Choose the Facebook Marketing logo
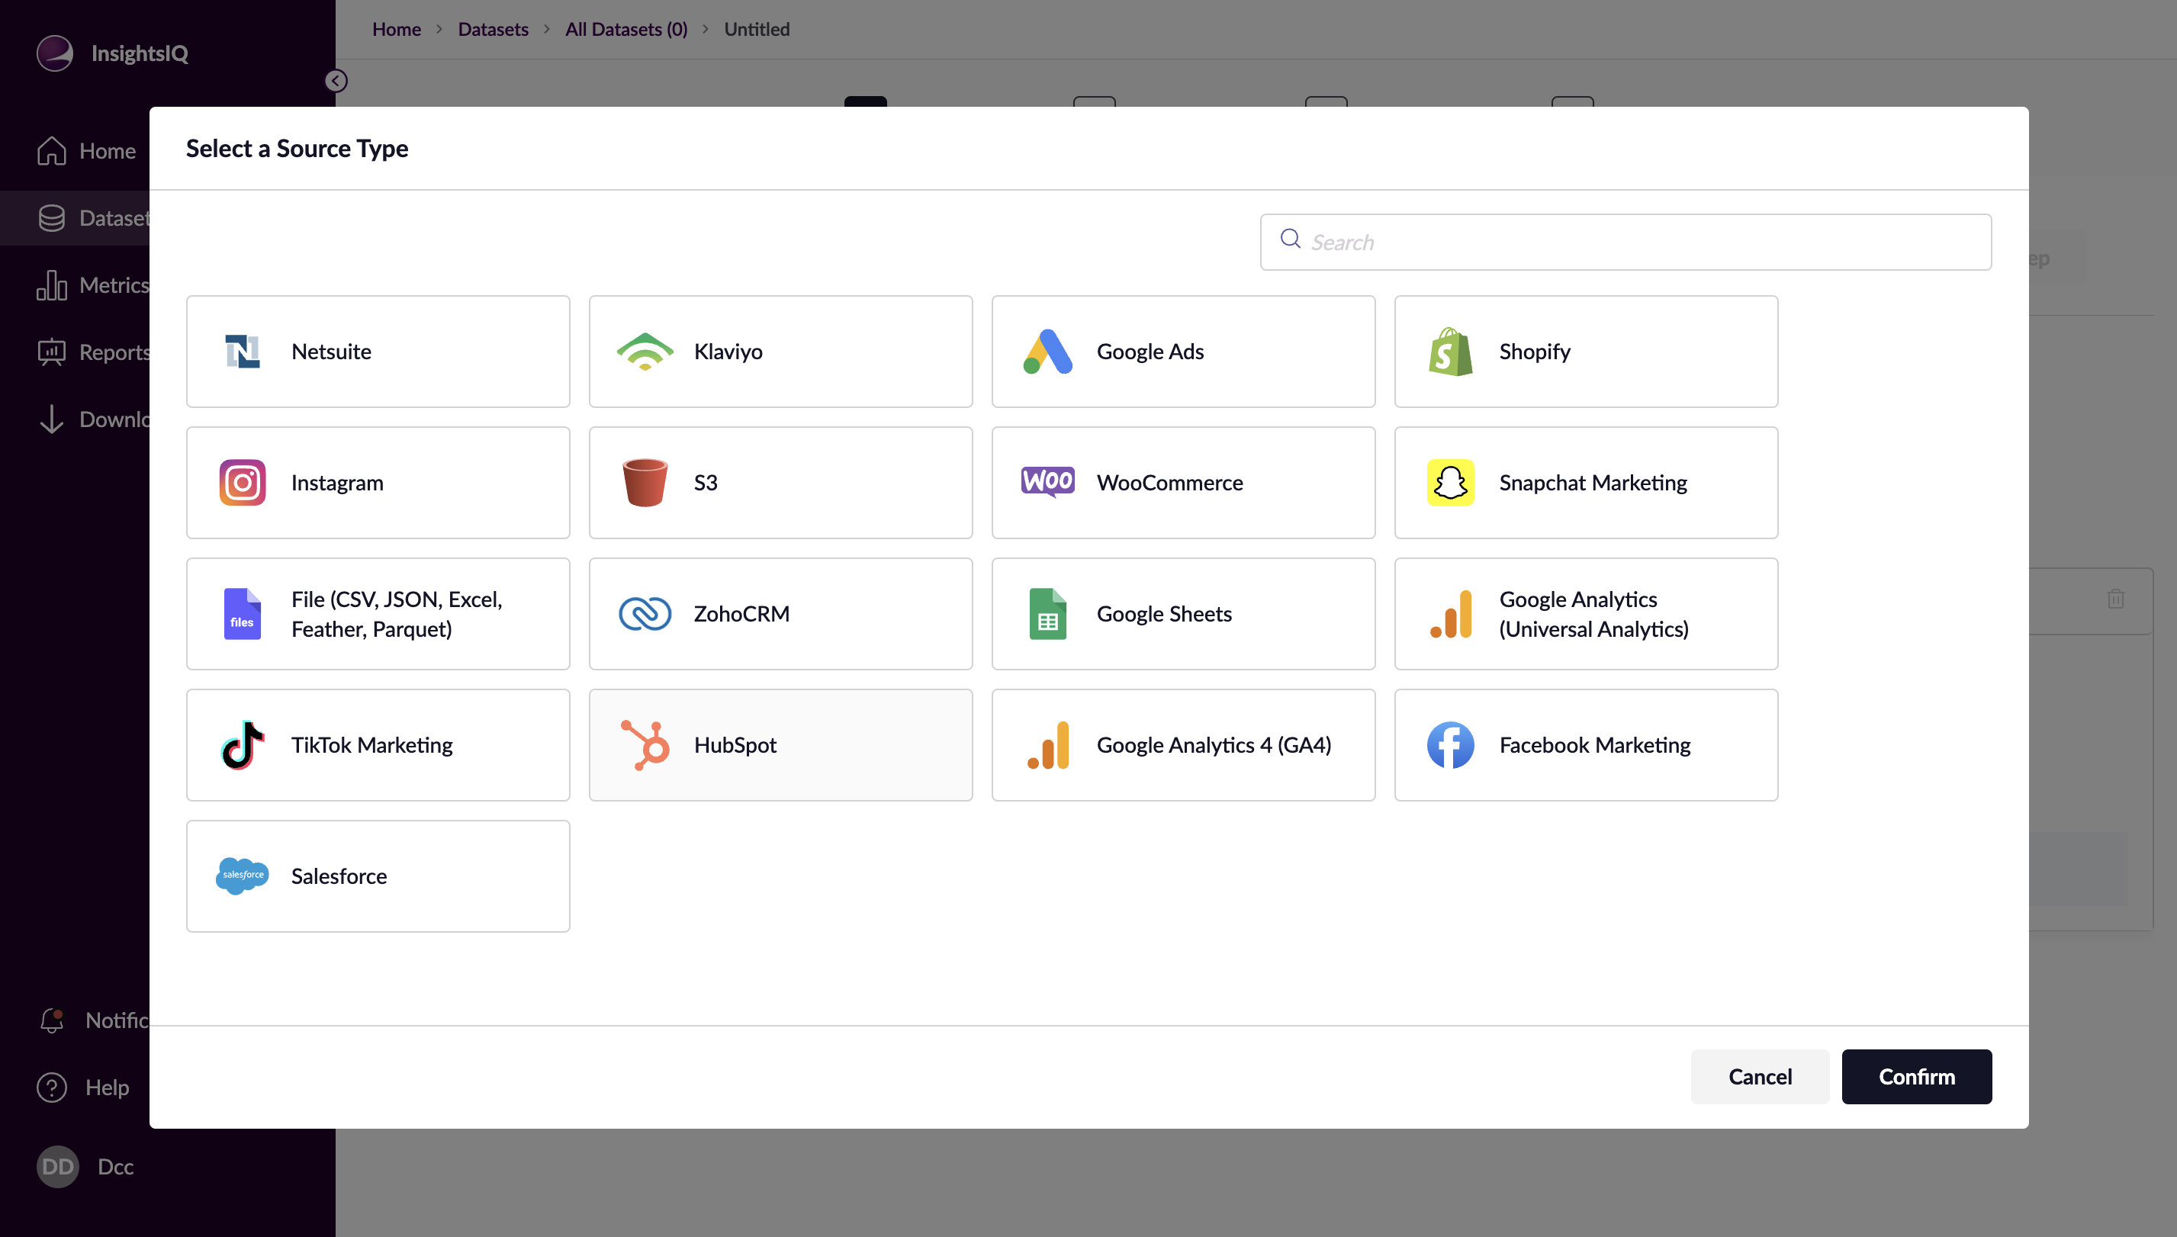This screenshot has height=1237, width=2177. pos(1451,745)
